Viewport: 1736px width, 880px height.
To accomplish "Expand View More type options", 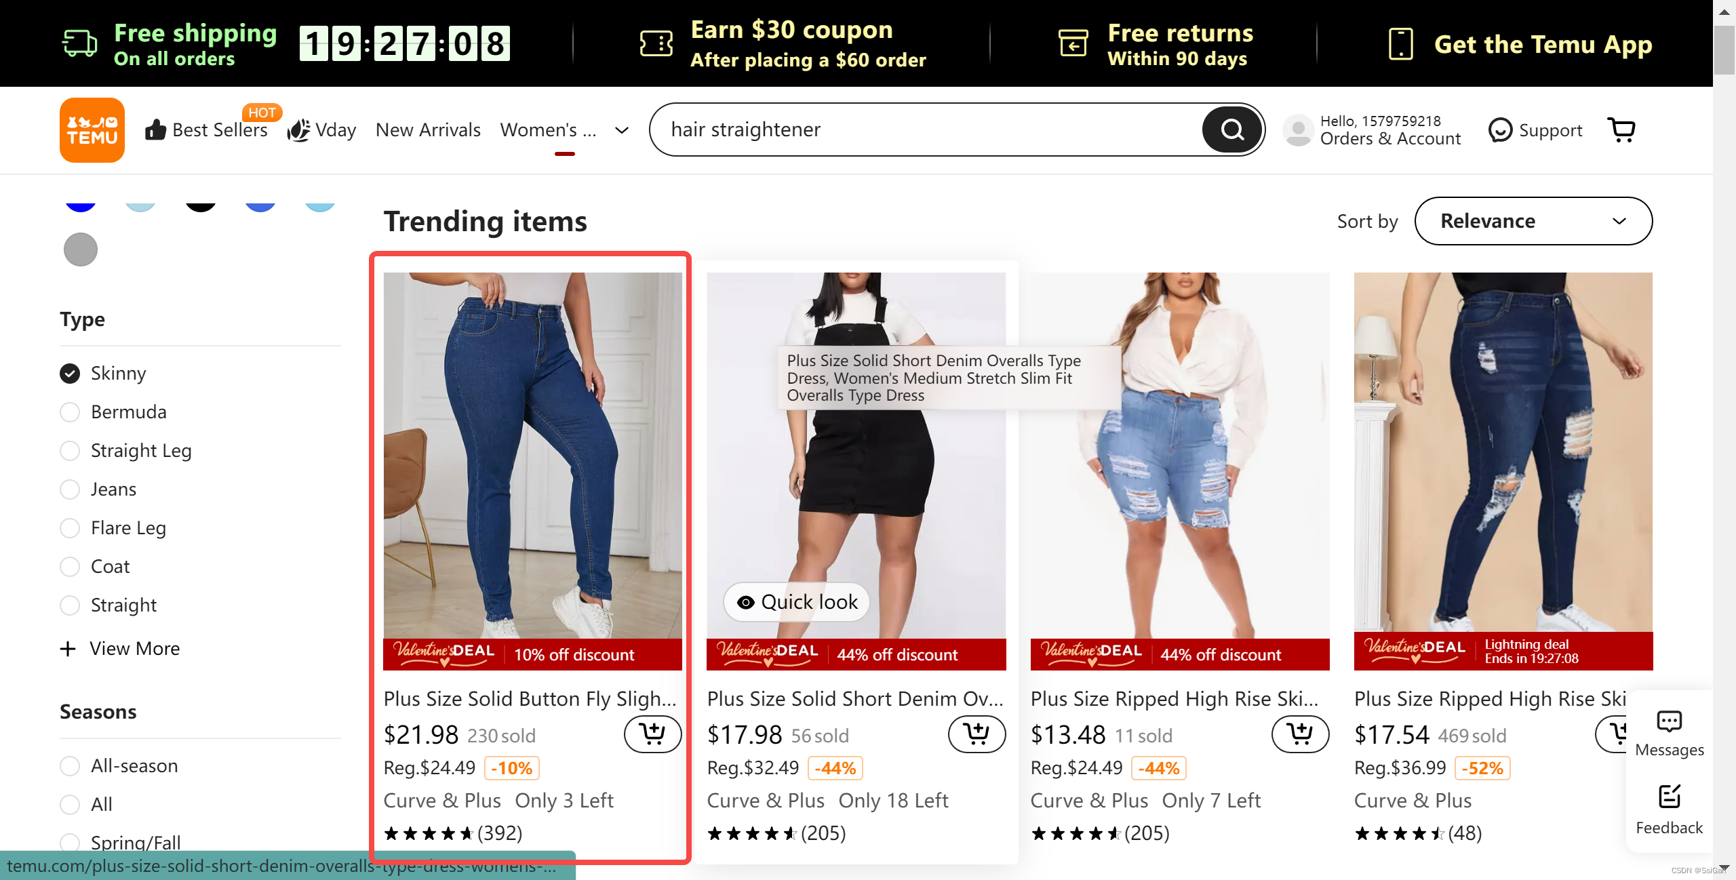I will [x=120, y=649].
